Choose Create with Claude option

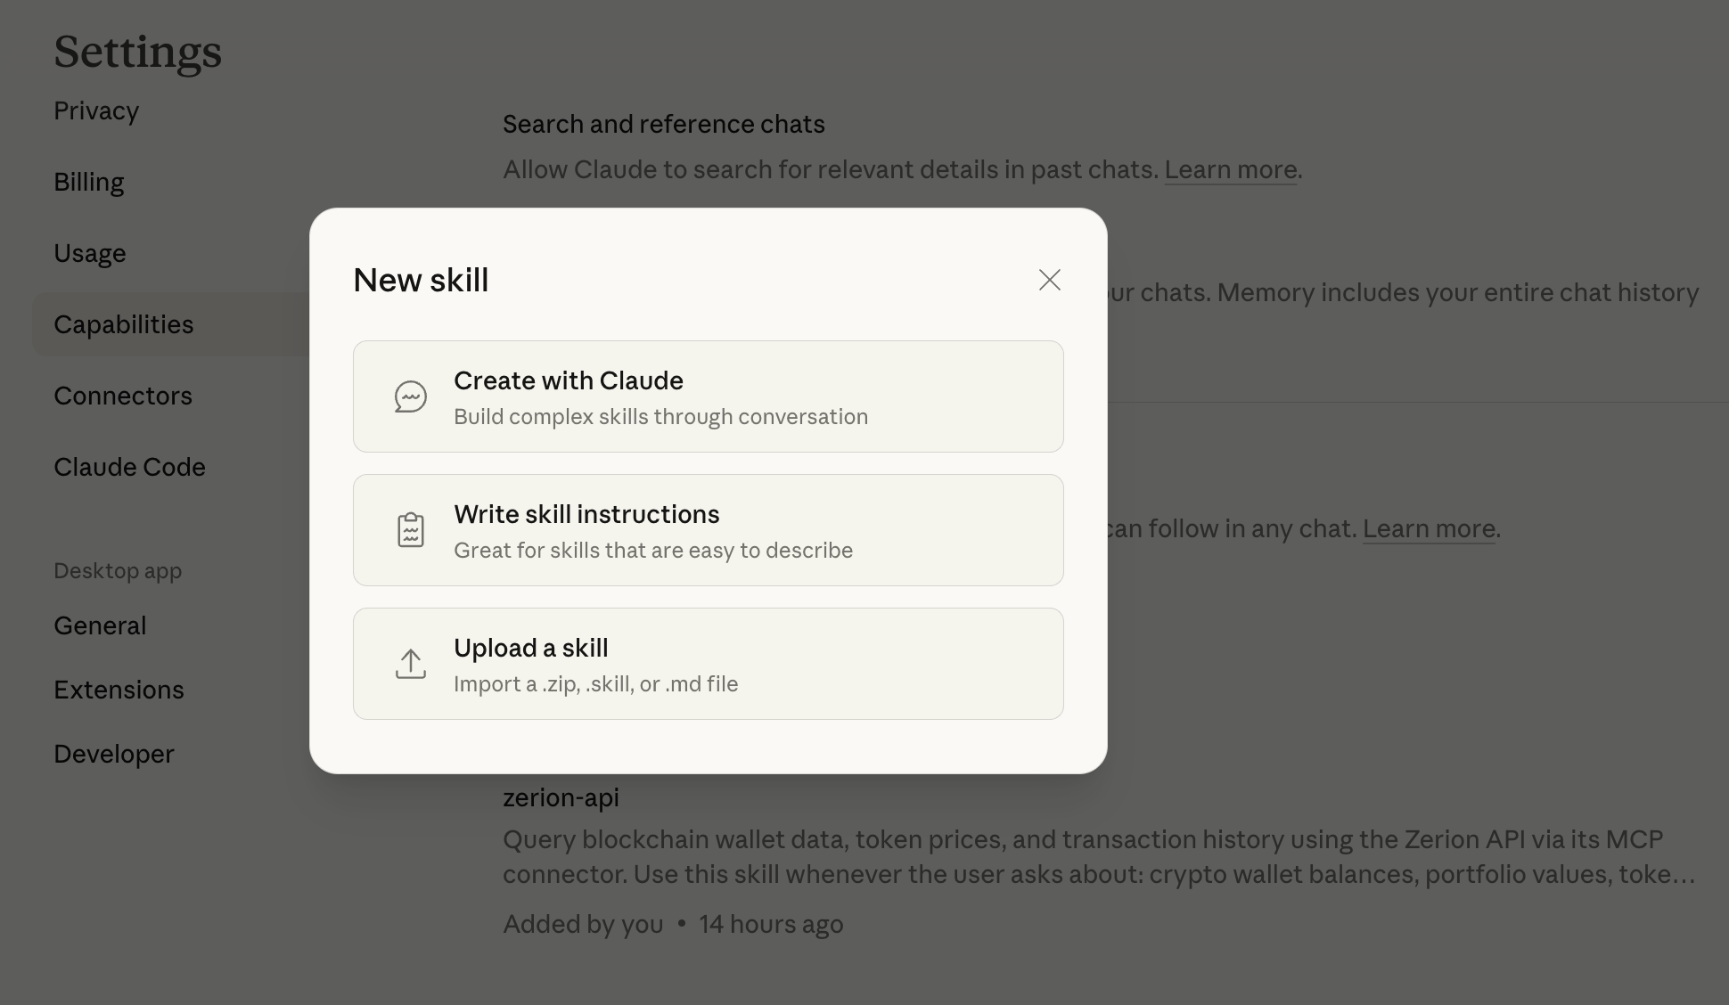coord(708,396)
